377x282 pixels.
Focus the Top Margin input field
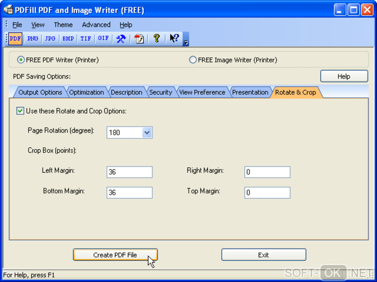click(x=267, y=192)
